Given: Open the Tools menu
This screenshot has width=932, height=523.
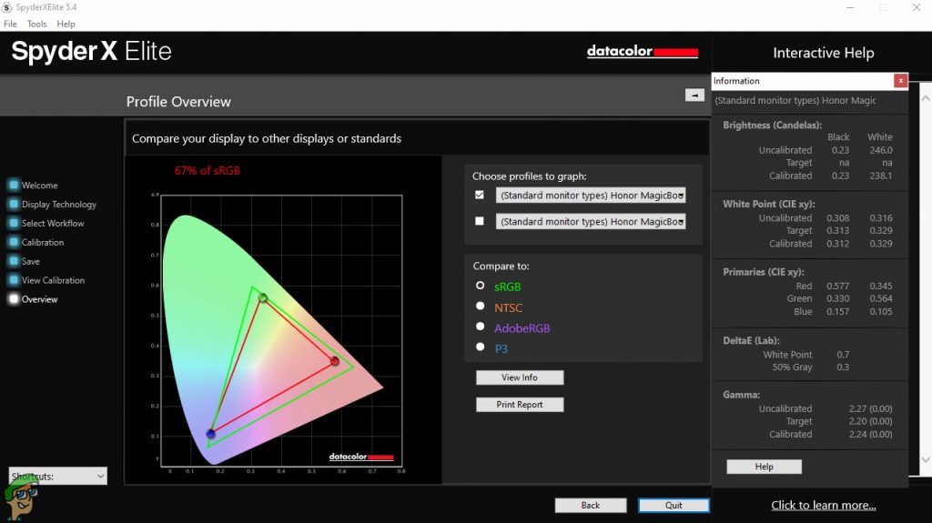Looking at the screenshot, I should point(36,24).
